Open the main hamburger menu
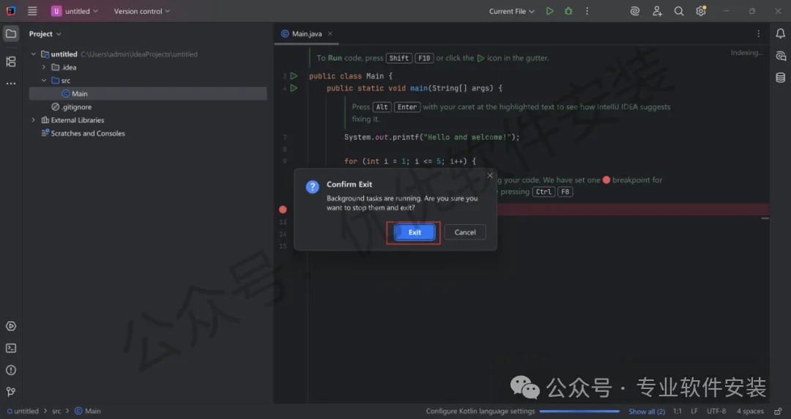The width and height of the screenshot is (791, 419). pyautogui.click(x=32, y=10)
